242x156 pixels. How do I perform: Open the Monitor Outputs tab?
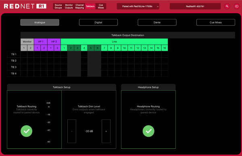[x=69, y=6]
